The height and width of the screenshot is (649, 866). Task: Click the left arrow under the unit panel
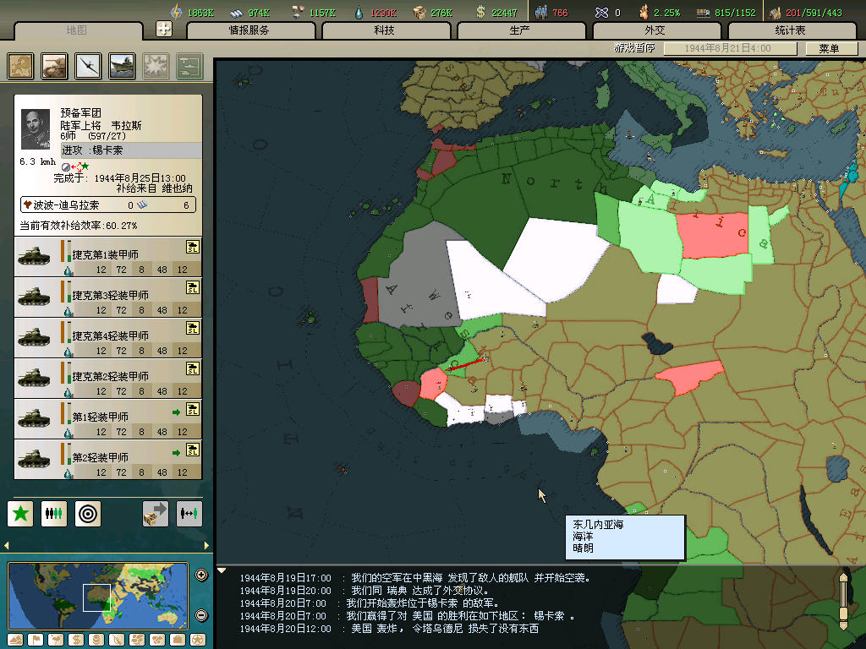(7, 545)
